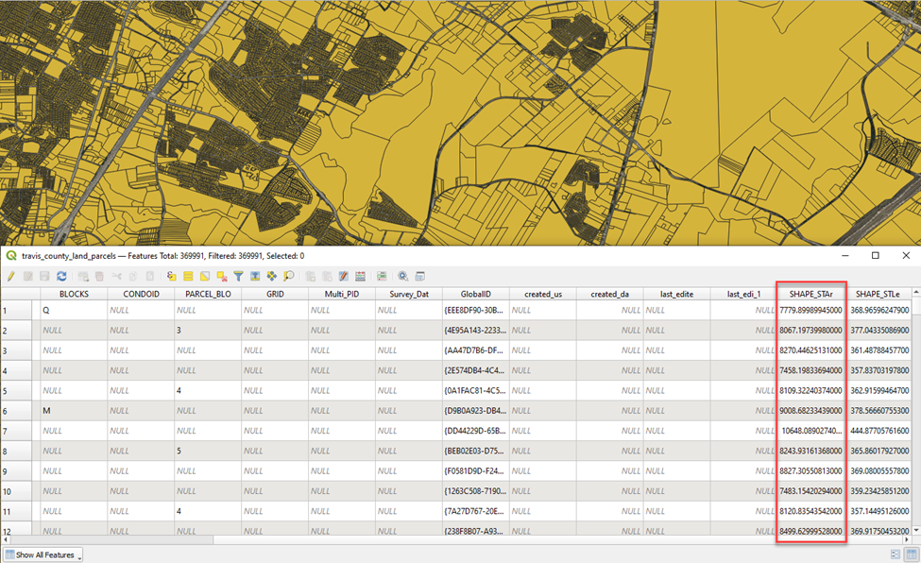
Task: Open select features by expression
Action: [172, 277]
